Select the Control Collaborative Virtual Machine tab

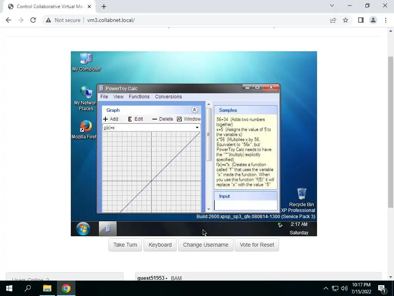tap(49, 7)
